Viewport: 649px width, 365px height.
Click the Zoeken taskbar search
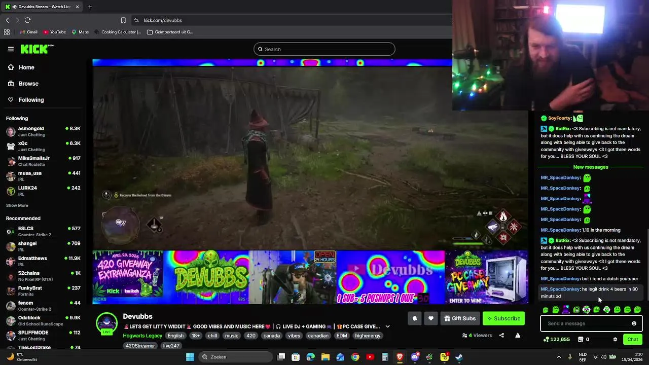point(235,357)
